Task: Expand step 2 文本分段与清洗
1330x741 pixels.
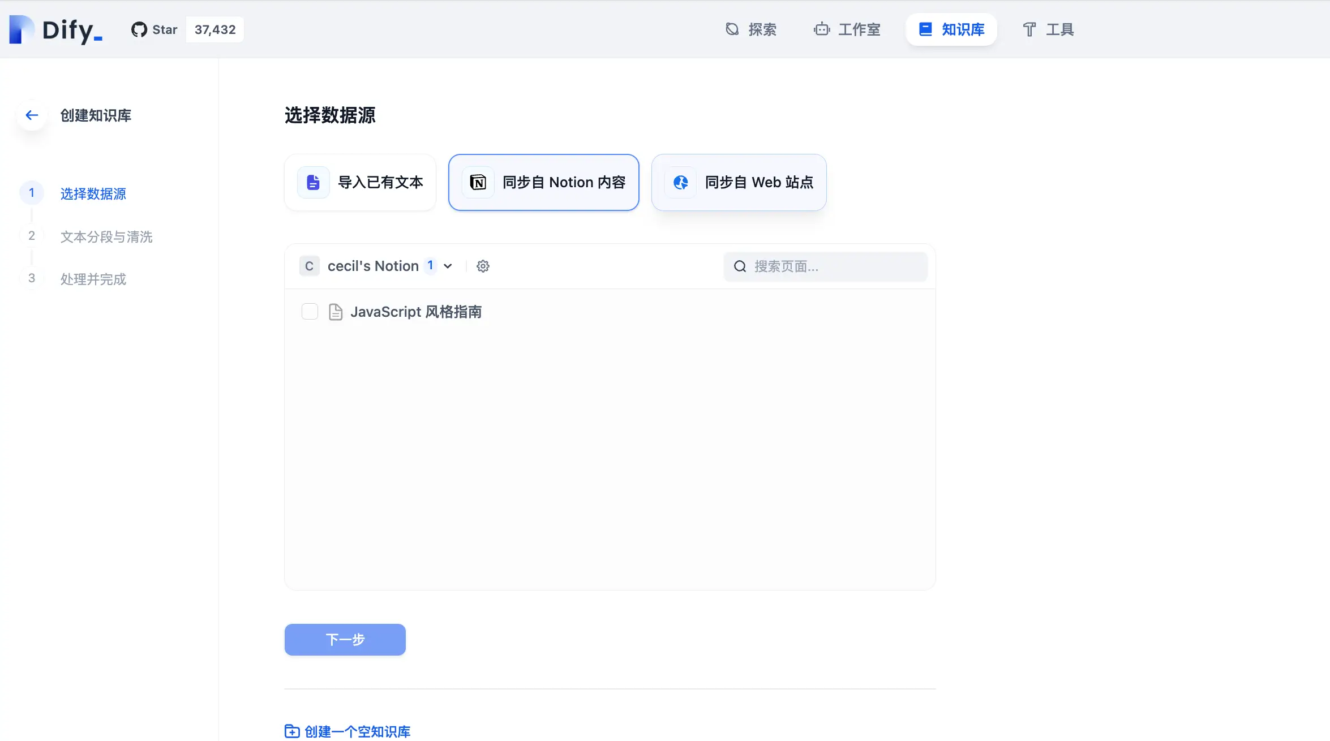Action: point(106,236)
